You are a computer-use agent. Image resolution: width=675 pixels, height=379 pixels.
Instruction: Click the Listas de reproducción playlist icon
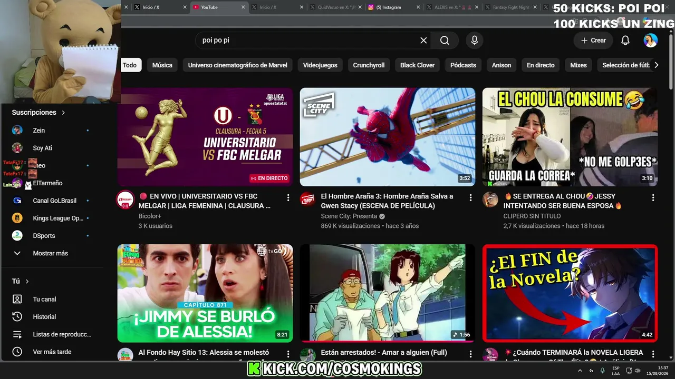(17, 334)
